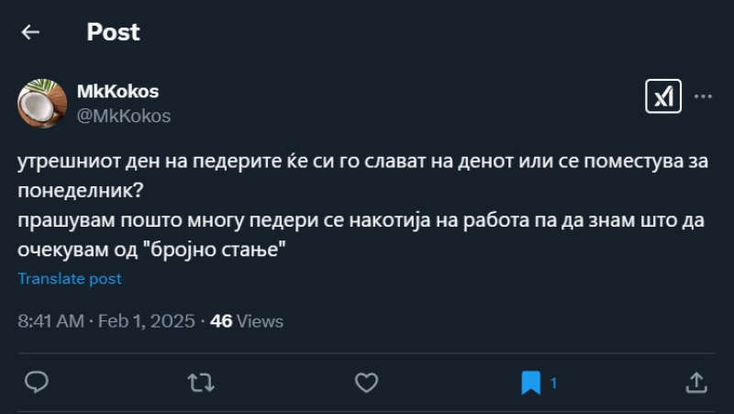Click the Feb 1, 2025 date

pyautogui.click(x=146, y=321)
